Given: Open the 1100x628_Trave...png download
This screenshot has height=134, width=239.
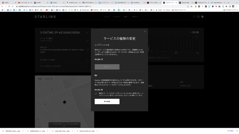Looking at the screenshot, I should click(x=11, y=131).
